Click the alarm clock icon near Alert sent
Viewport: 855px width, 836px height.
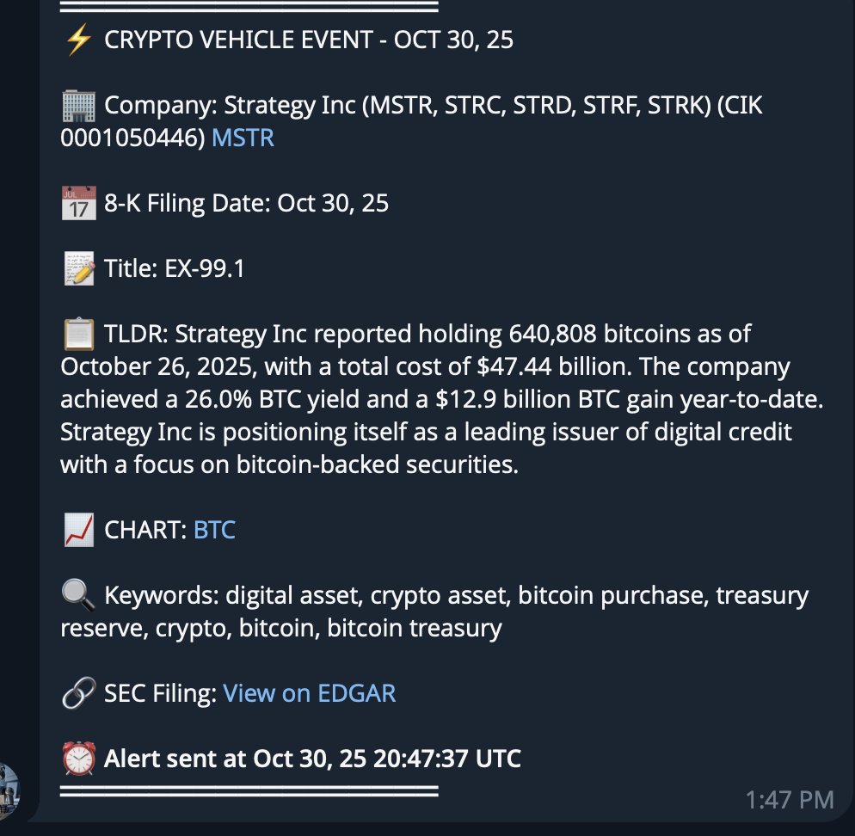(78, 759)
